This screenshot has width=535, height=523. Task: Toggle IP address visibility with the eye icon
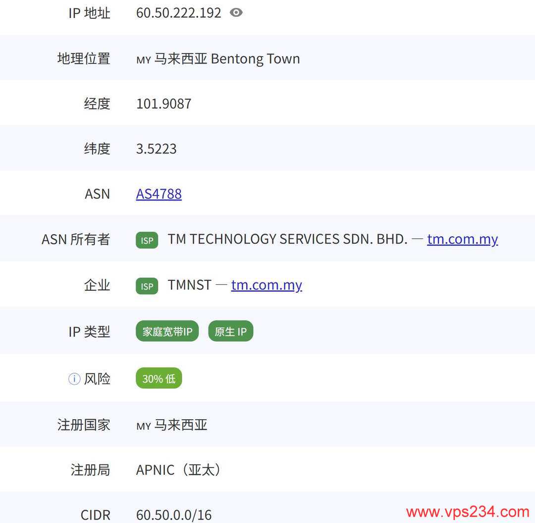pos(236,13)
